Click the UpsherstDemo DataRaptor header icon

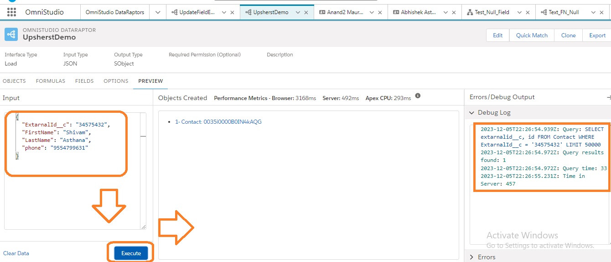(11, 34)
